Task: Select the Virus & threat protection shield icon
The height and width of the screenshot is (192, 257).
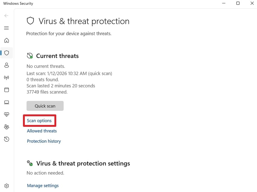Action: pyautogui.click(x=6, y=53)
